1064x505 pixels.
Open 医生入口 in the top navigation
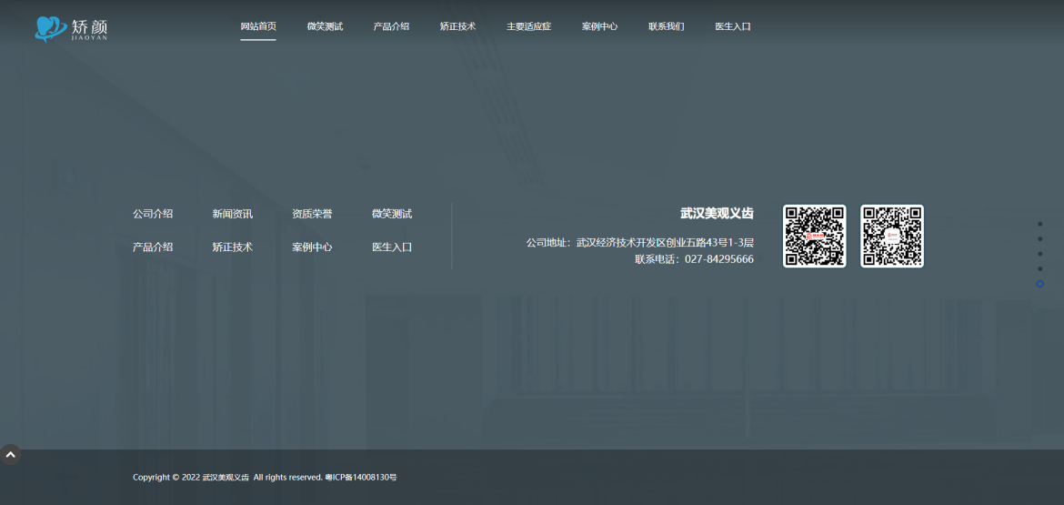click(x=732, y=26)
